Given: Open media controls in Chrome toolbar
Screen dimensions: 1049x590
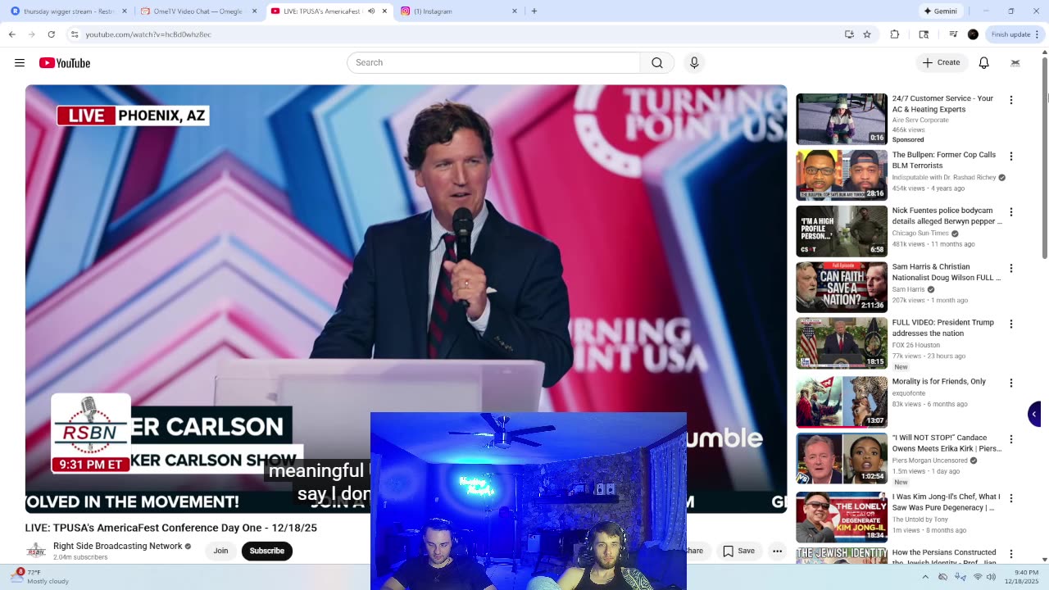Looking at the screenshot, I should [x=953, y=34].
